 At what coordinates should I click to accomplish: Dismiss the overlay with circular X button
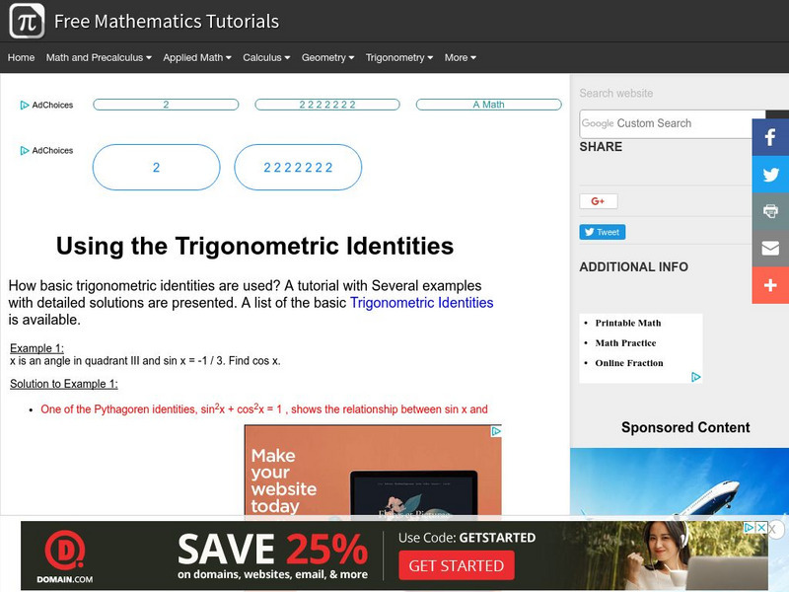(x=774, y=530)
